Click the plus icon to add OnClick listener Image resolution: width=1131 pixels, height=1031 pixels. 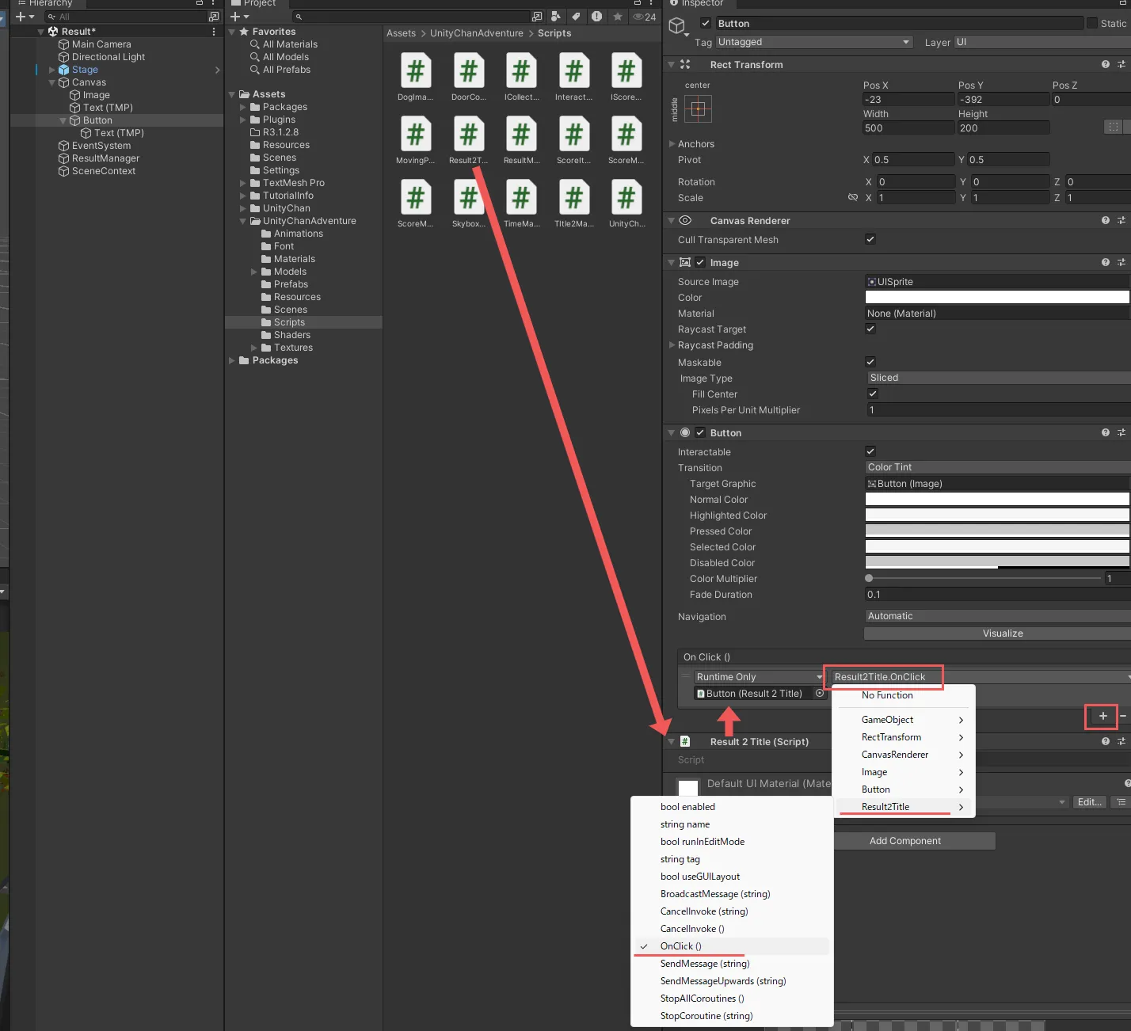tap(1102, 716)
